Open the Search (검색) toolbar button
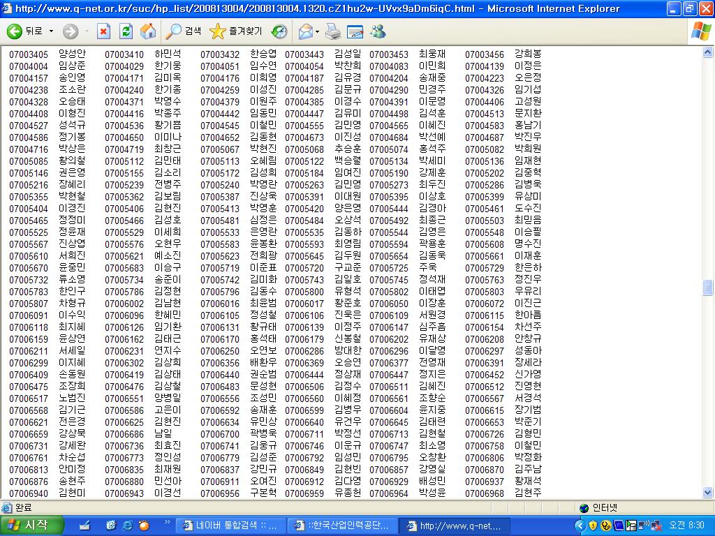Screen dimensions: 715x536 pyautogui.click(x=184, y=31)
